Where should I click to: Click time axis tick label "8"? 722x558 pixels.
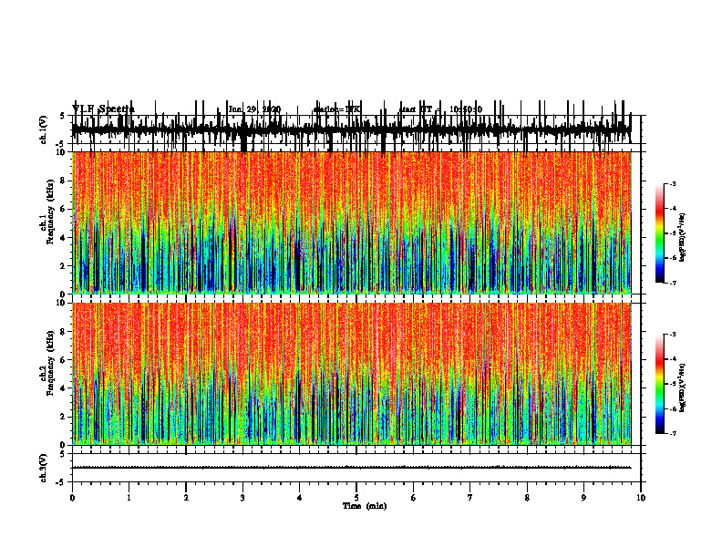[x=527, y=498]
